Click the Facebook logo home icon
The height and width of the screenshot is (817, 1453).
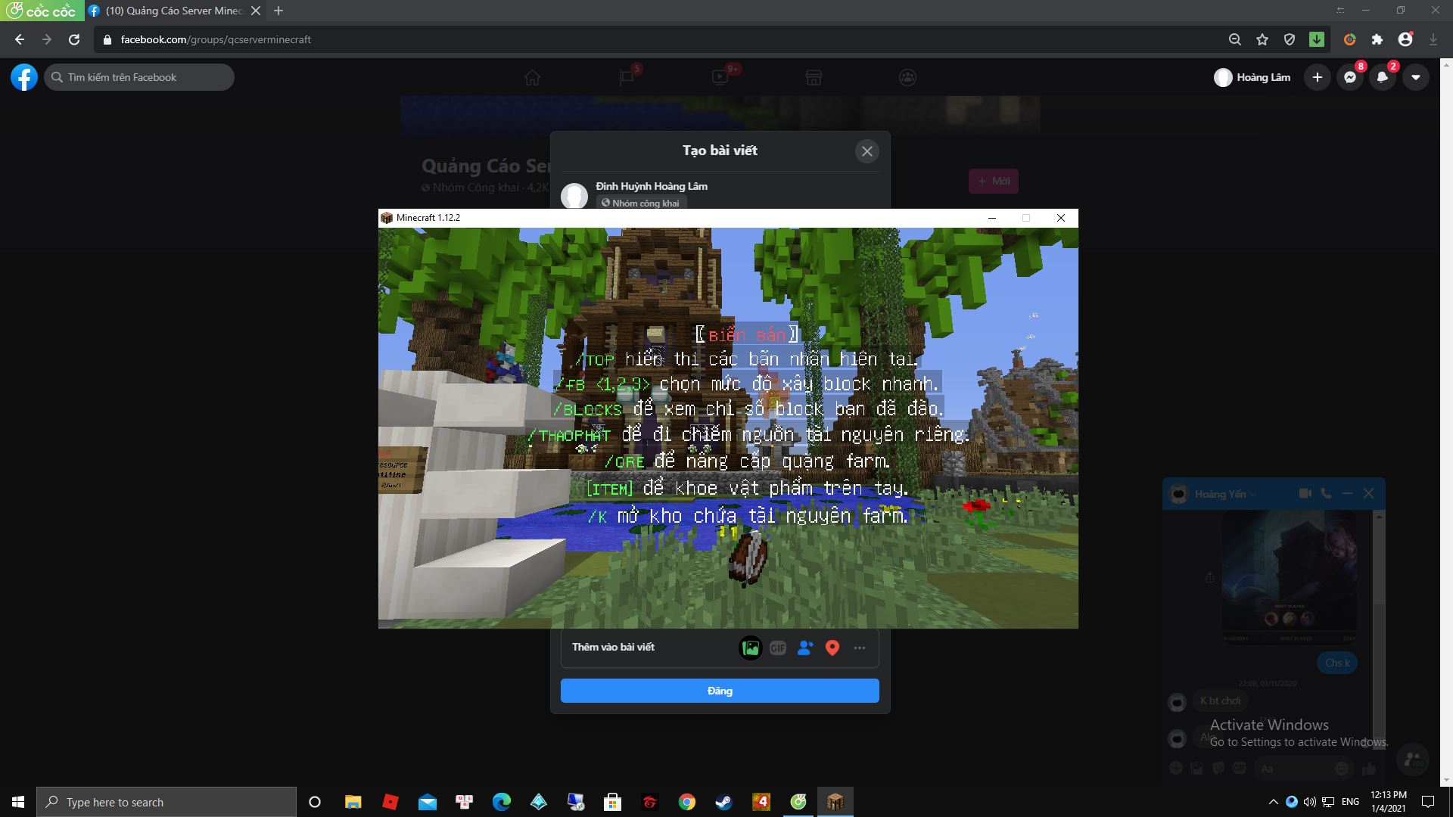pos(24,77)
